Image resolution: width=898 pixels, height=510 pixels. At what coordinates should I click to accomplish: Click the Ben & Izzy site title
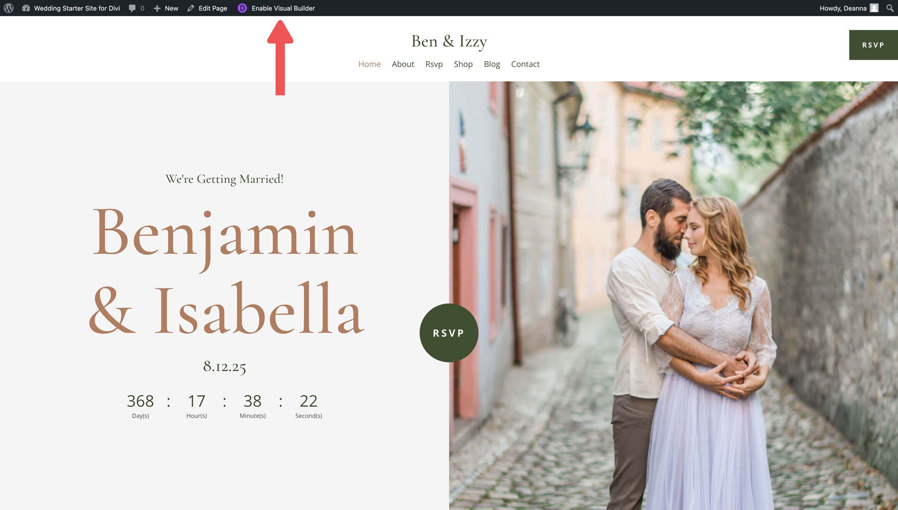pos(449,41)
